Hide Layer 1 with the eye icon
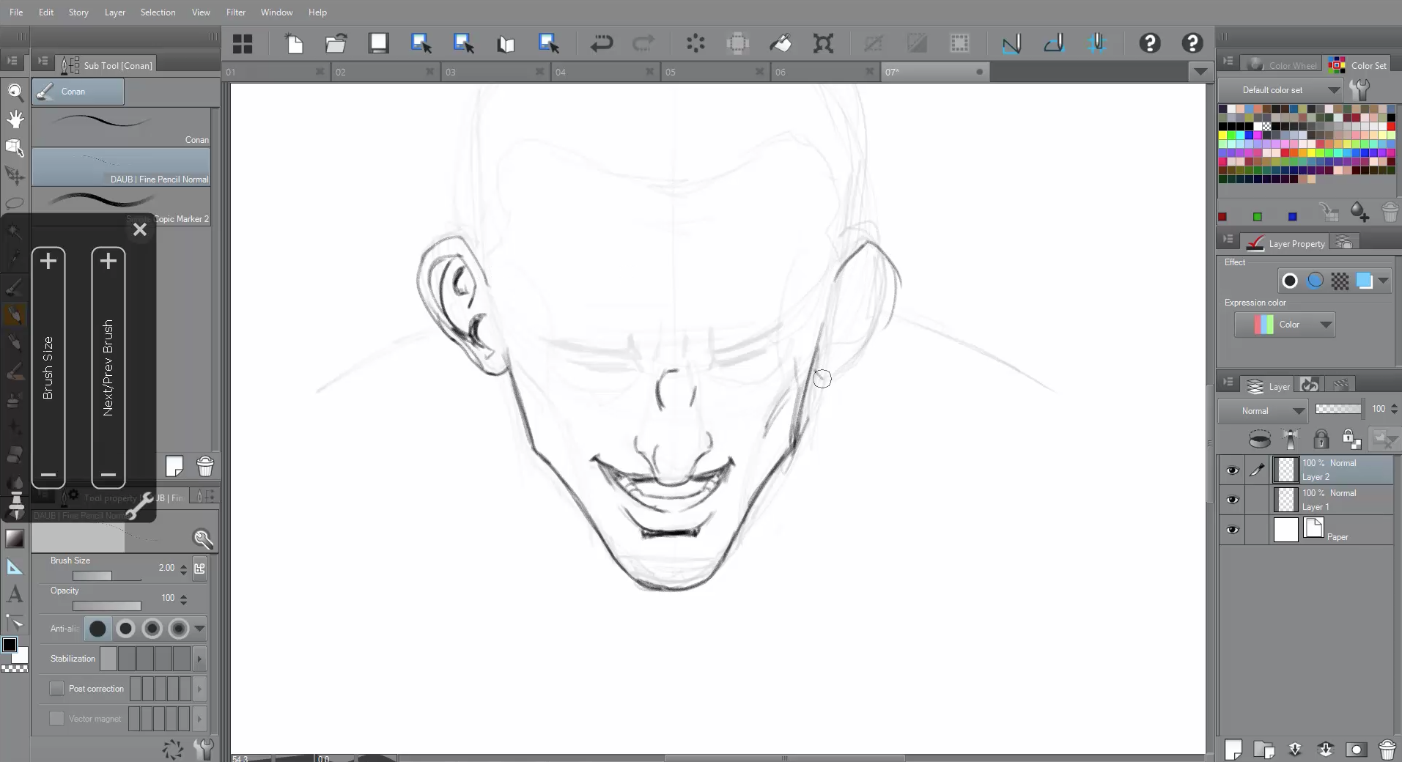This screenshot has height=762, width=1402. pos(1233,500)
